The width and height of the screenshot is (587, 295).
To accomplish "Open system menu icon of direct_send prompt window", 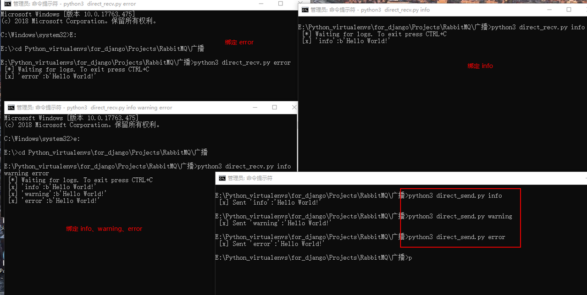I will click(x=222, y=178).
